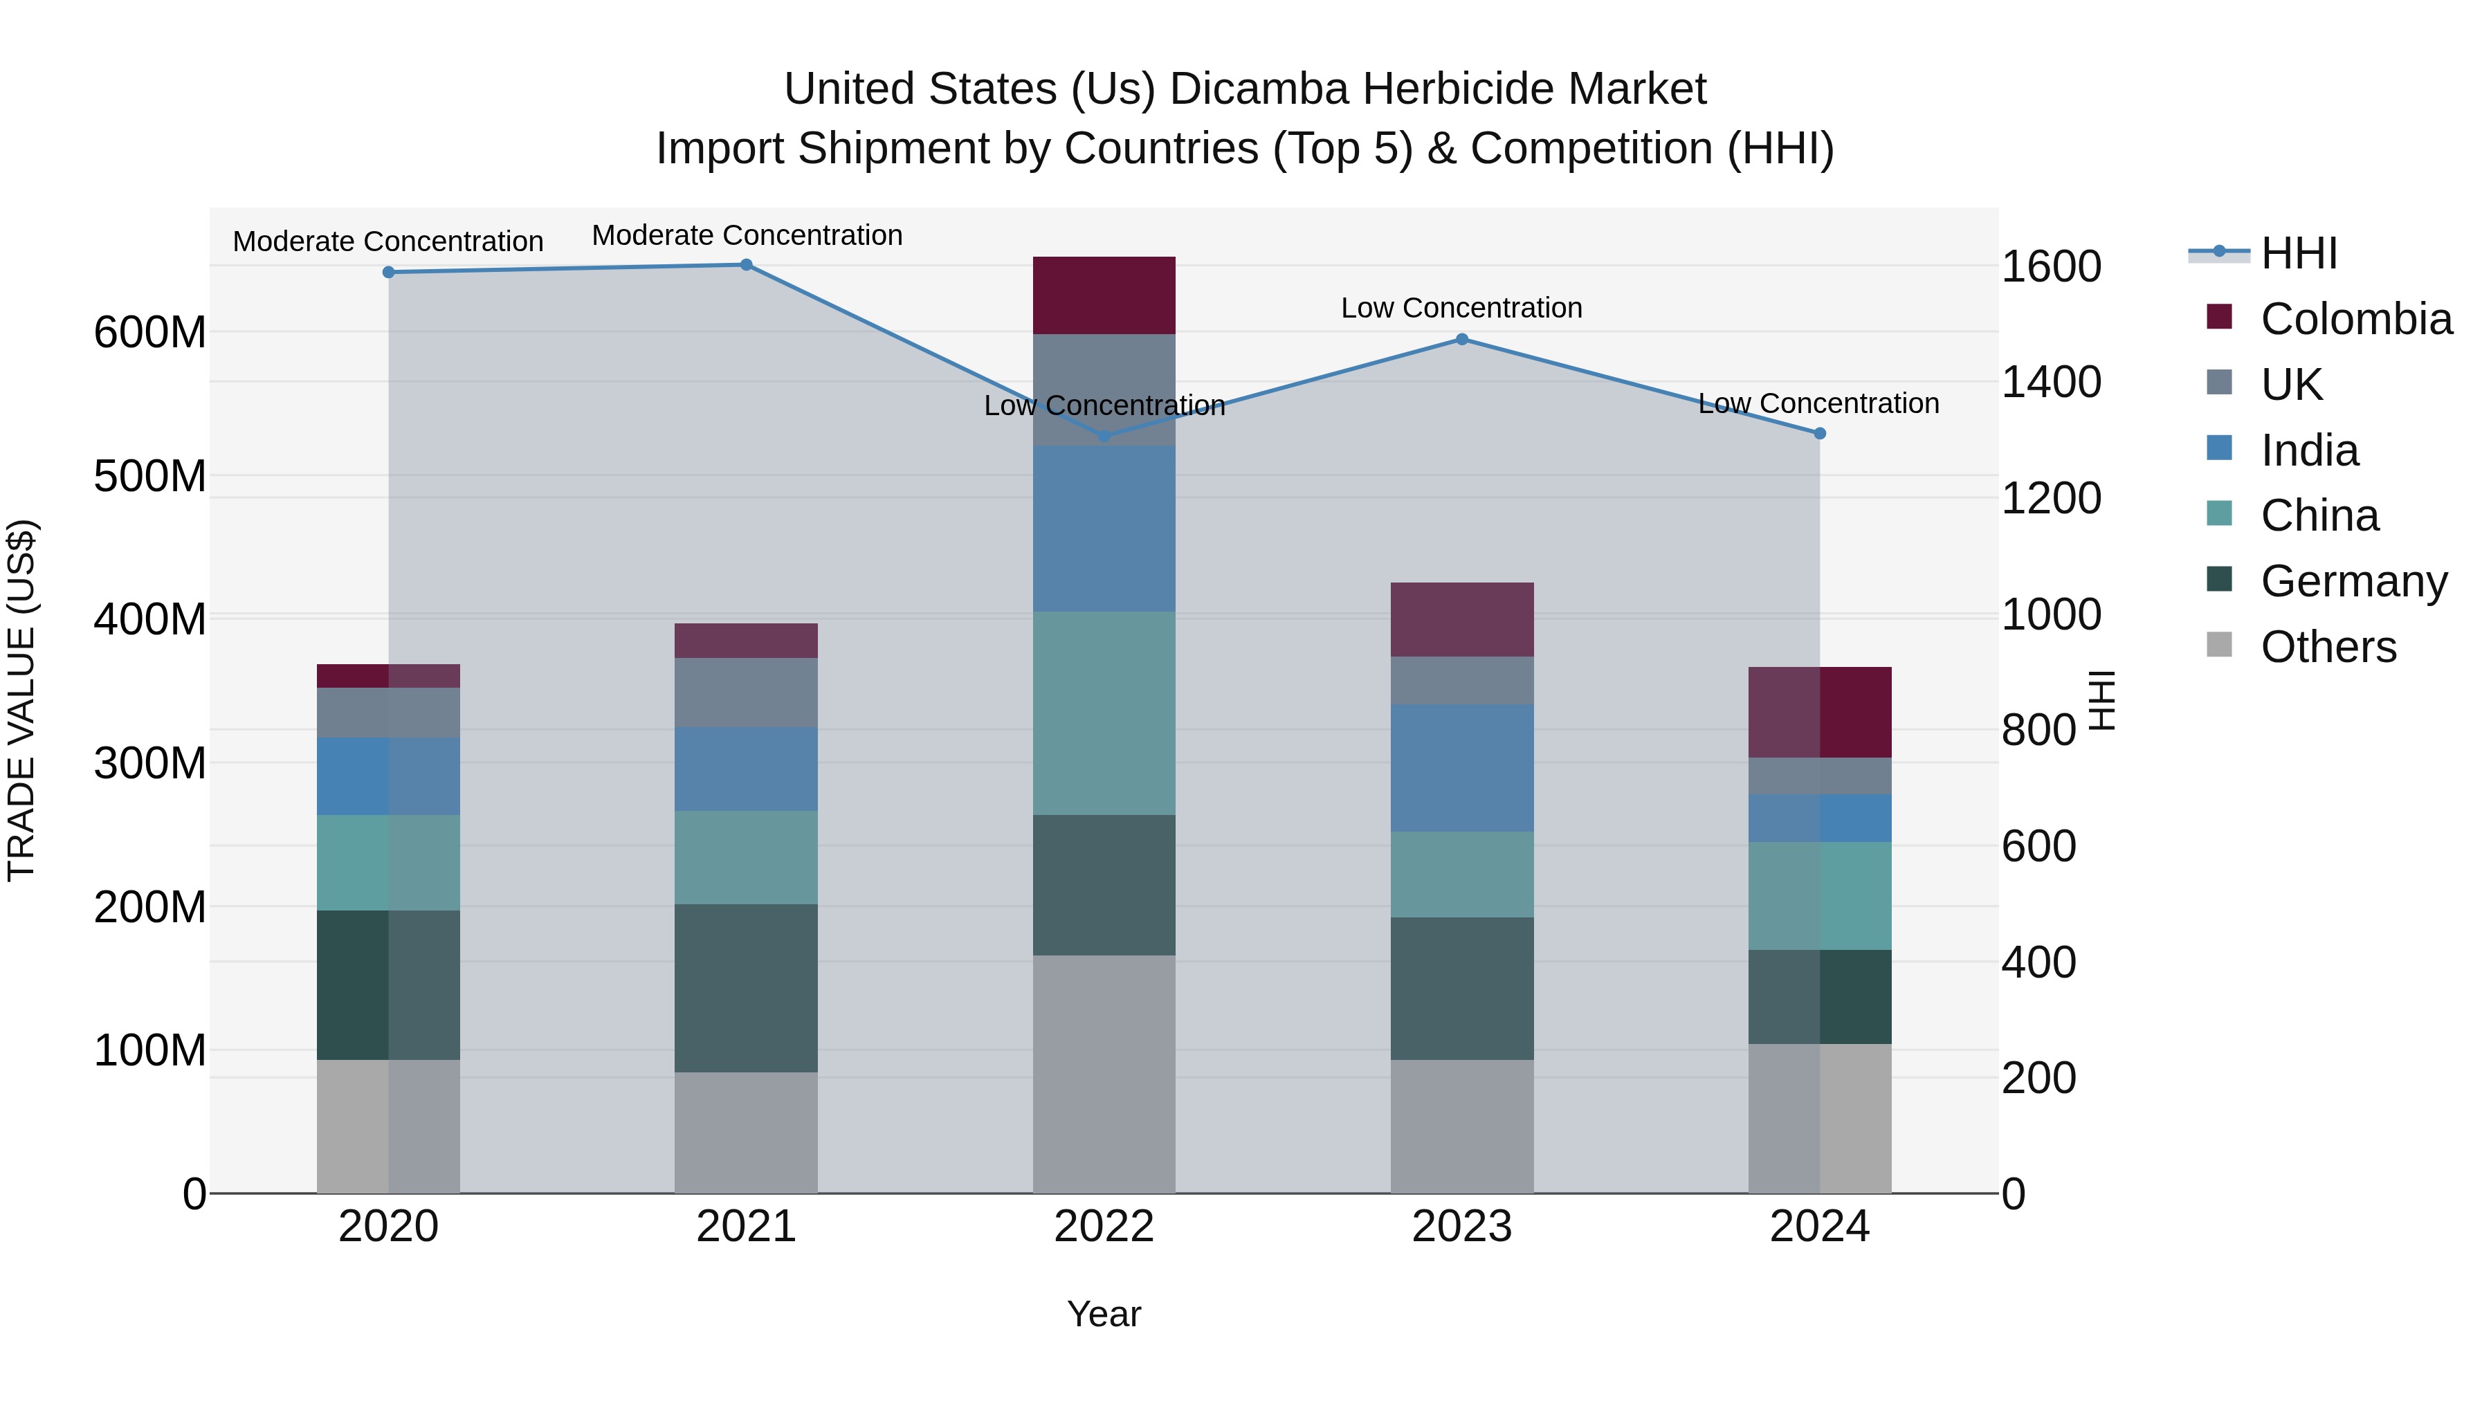Click the Germany dark green legend swatch
This screenshot has width=2491, height=1401.
tap(2219, 579)
